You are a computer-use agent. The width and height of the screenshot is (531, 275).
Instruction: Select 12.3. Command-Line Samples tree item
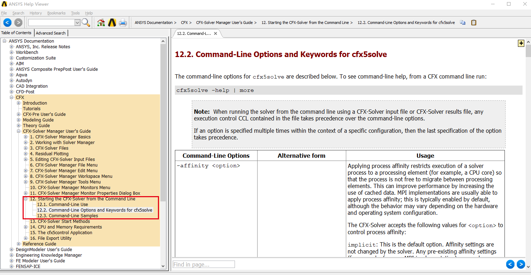click(67, 216)
